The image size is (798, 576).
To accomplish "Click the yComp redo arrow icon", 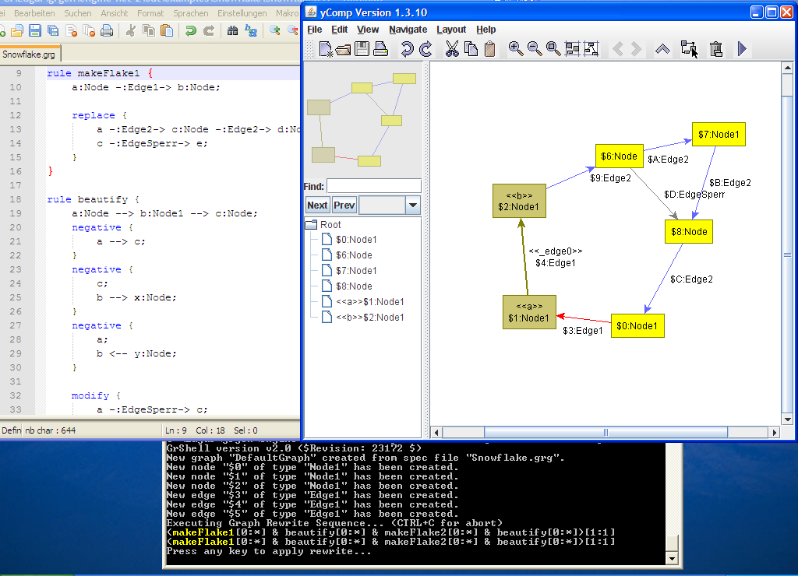I will coord(425,49).
